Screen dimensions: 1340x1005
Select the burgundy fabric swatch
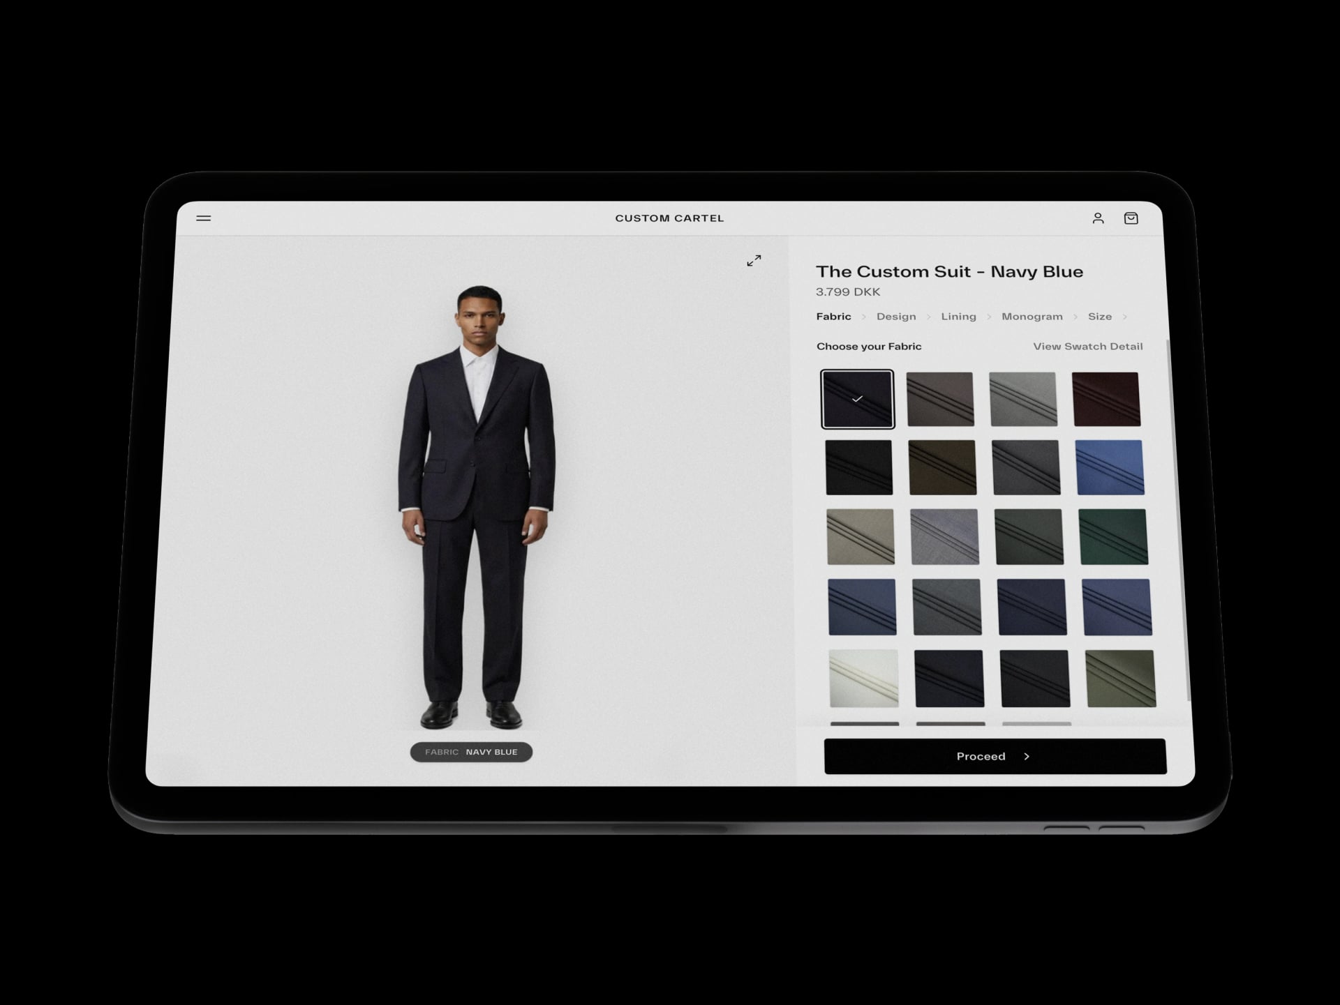[x=1106, y=399]
